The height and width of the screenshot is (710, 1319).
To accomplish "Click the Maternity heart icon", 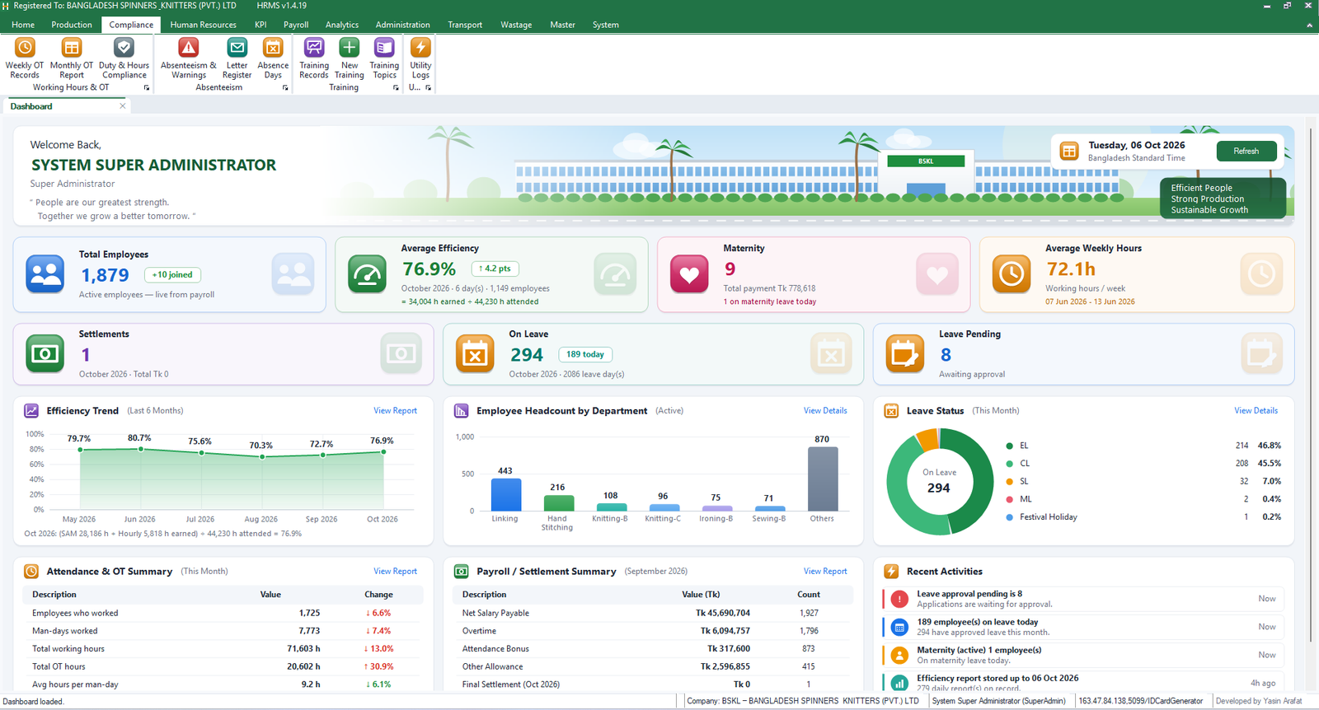I will pos(689,274).
